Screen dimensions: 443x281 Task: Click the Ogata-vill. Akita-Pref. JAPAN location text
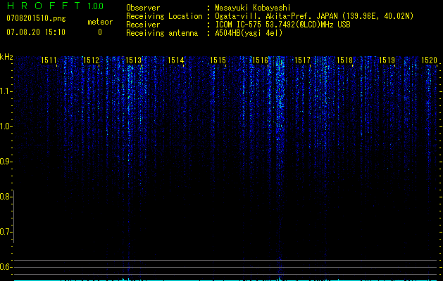click(314, 16)
